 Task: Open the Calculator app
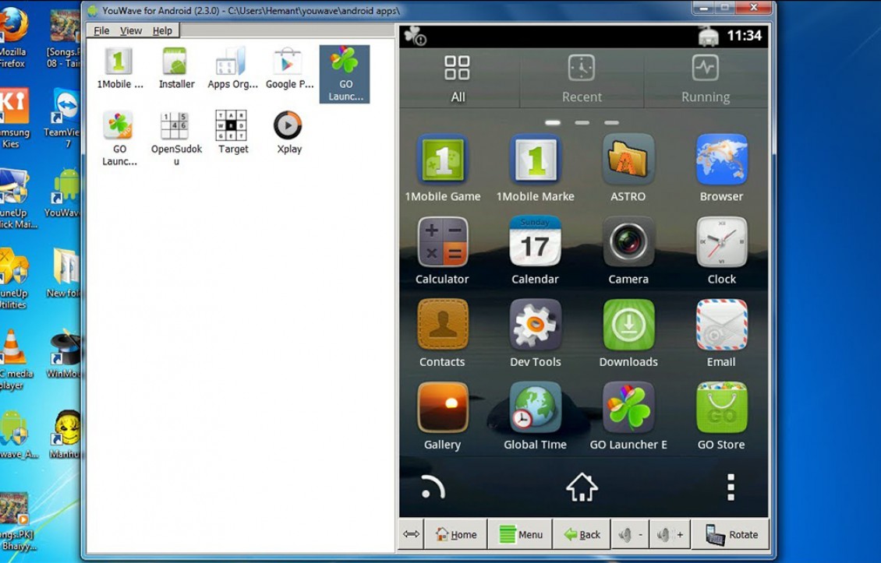pyautogui.click(x=442, y=250)
